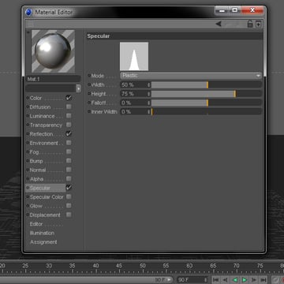Select the Glow channel label
Image resolution: width=284 pixels, height=284 pixels.
tap(35, 206)
